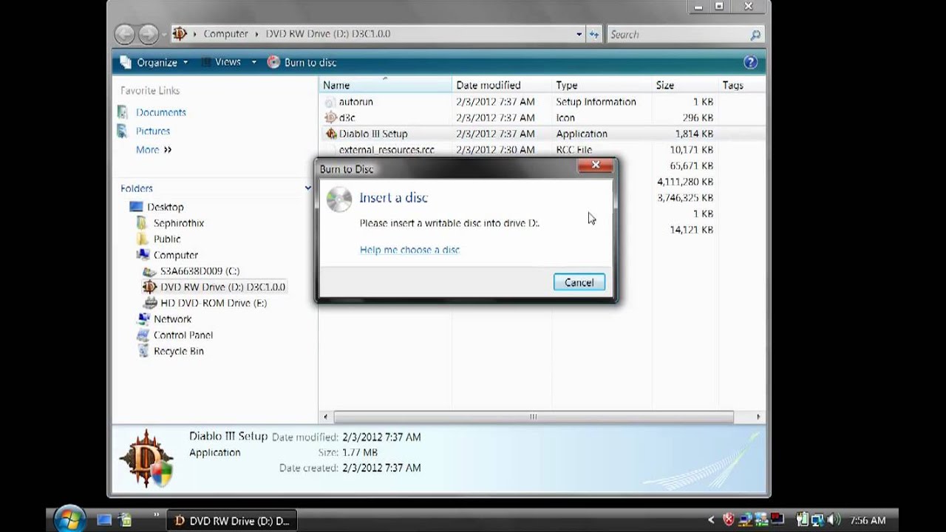The width and height of the screenshot is (946, 532).
Task: Select Control Panel in folder tree
Action: (x=183, y=335)
